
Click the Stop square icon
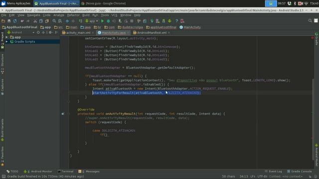(132, 21)
